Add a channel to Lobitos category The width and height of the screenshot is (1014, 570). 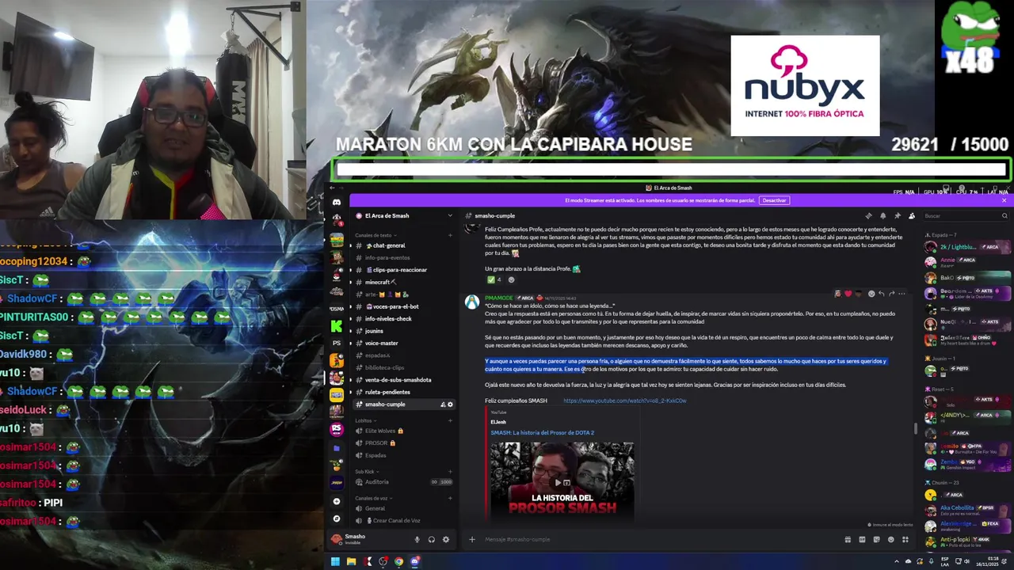(450, 420)
